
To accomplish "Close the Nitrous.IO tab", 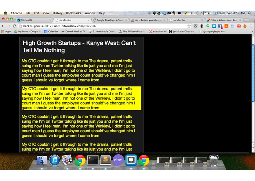I will (x=50, y=20).
